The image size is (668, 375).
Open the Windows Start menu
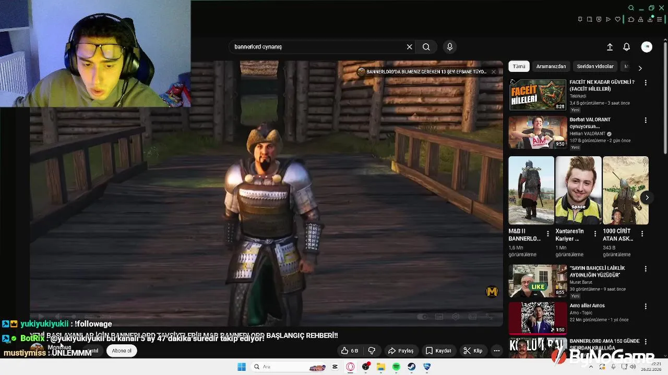[242, 367]
